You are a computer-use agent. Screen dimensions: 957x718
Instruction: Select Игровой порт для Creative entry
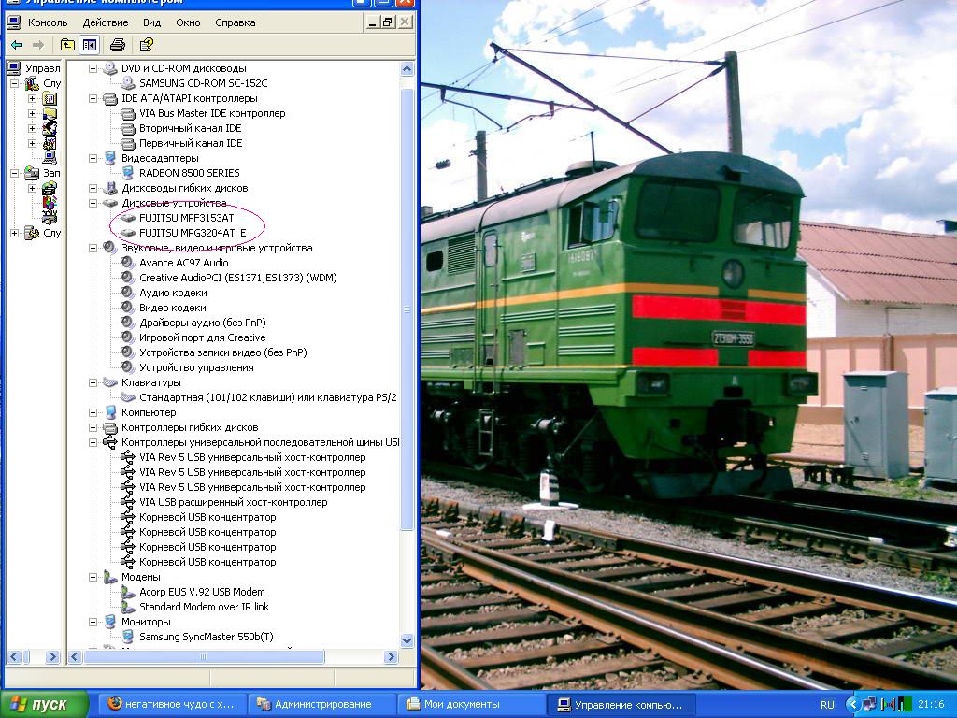pyautogui.click(x=202, y=337)
